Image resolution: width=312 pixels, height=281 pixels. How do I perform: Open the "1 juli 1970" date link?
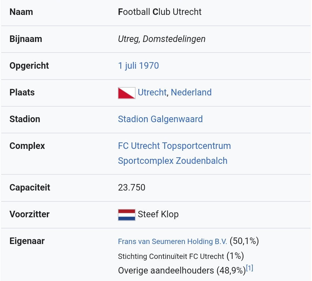coord(138,66)
